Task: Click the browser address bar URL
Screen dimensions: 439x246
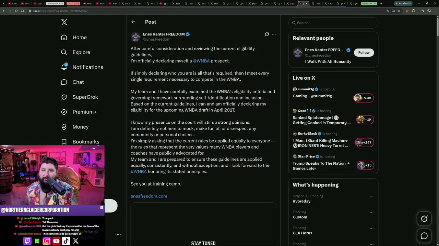Action: pyautogui.click(x=60, y=11)
